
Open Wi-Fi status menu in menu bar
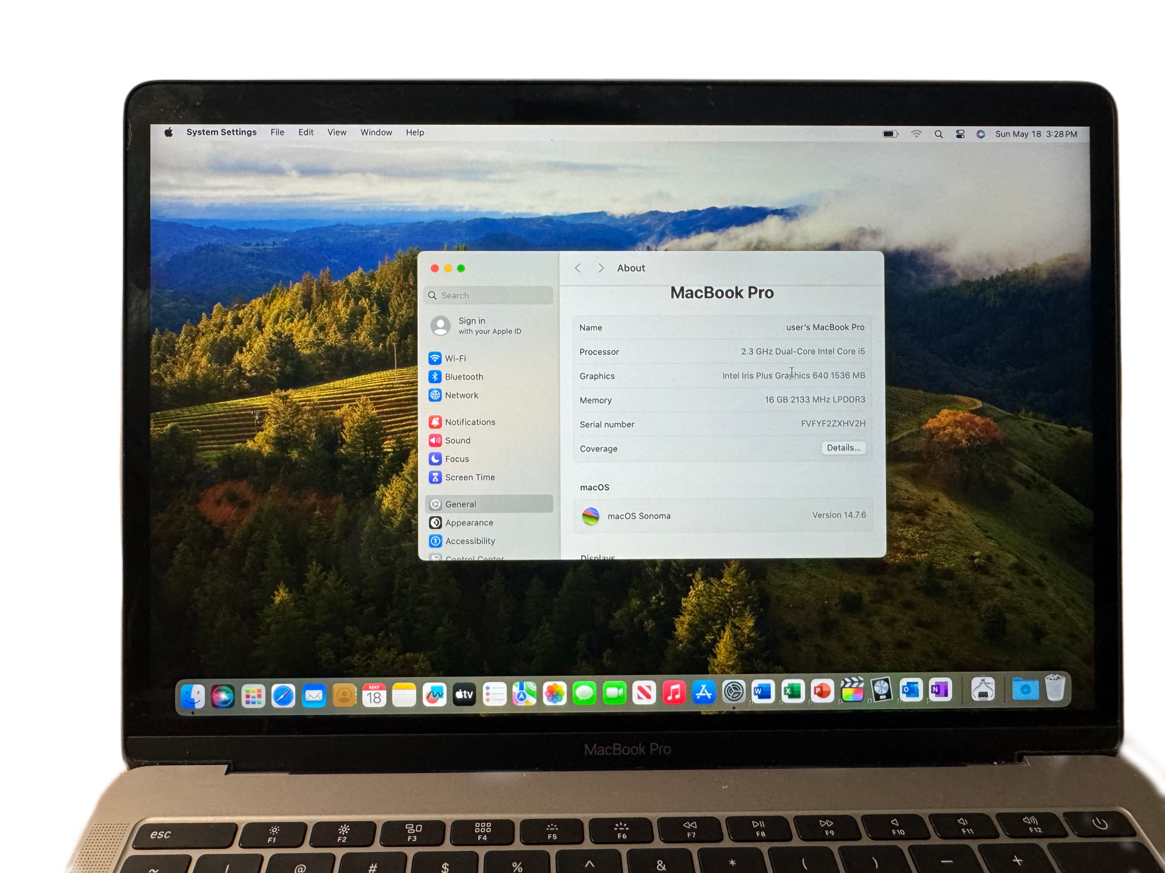coord(916,134)
